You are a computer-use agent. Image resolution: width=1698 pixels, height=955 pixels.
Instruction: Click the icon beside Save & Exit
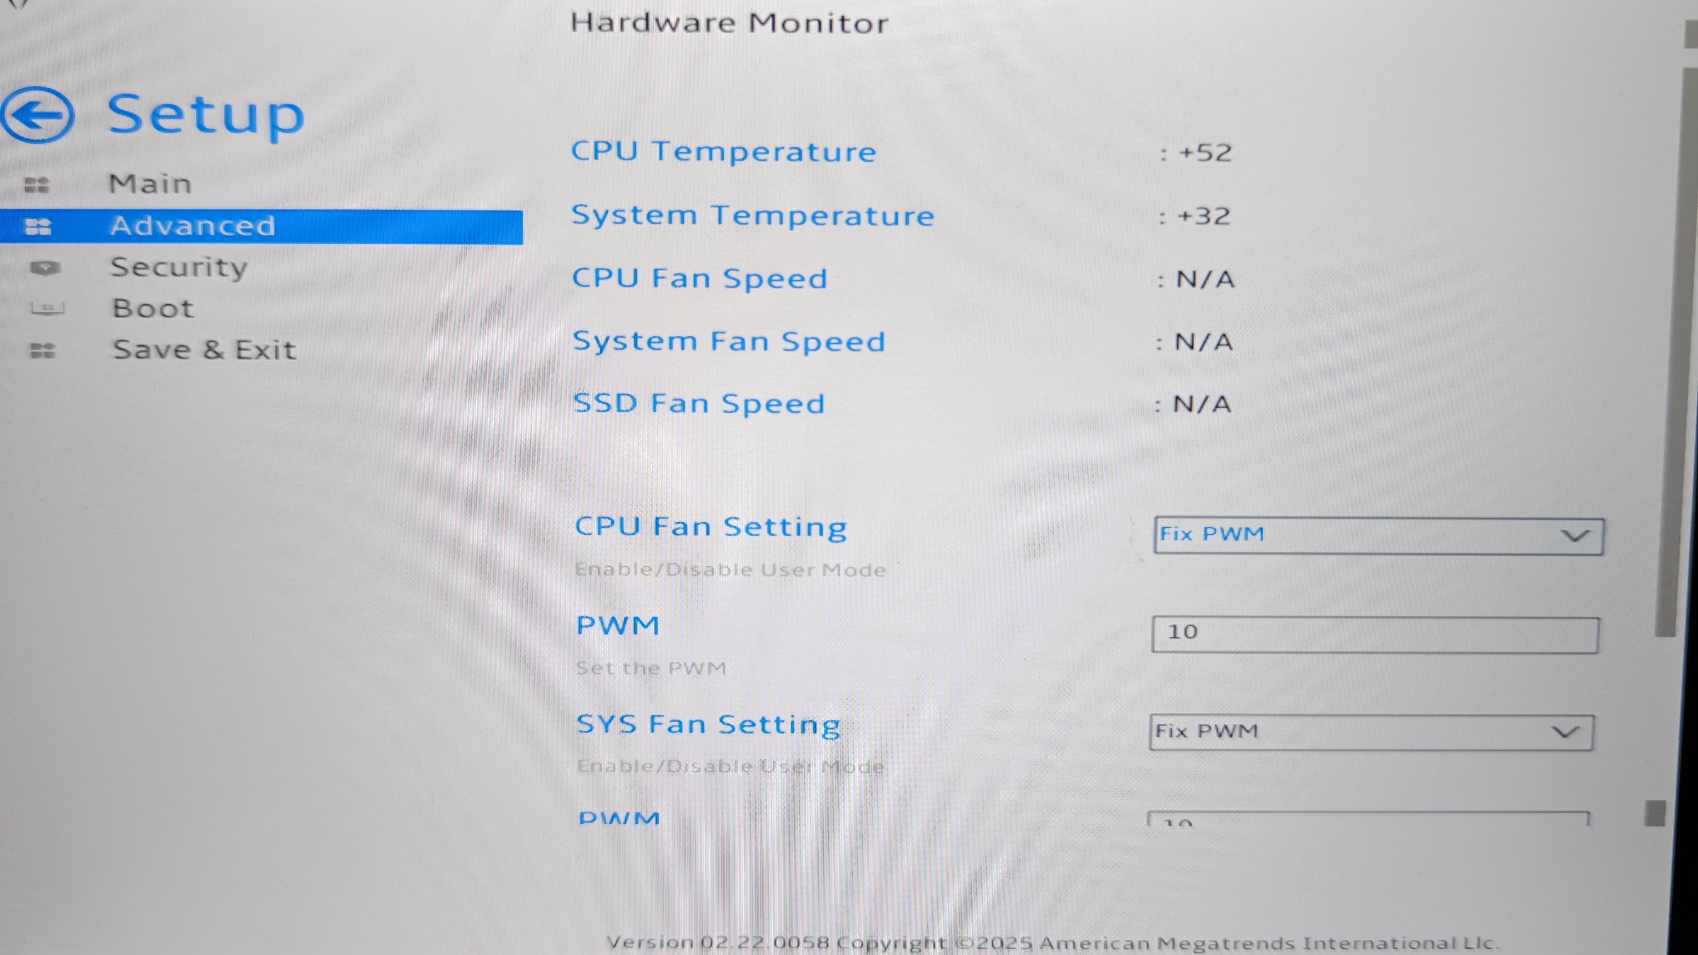pos(43,351)
